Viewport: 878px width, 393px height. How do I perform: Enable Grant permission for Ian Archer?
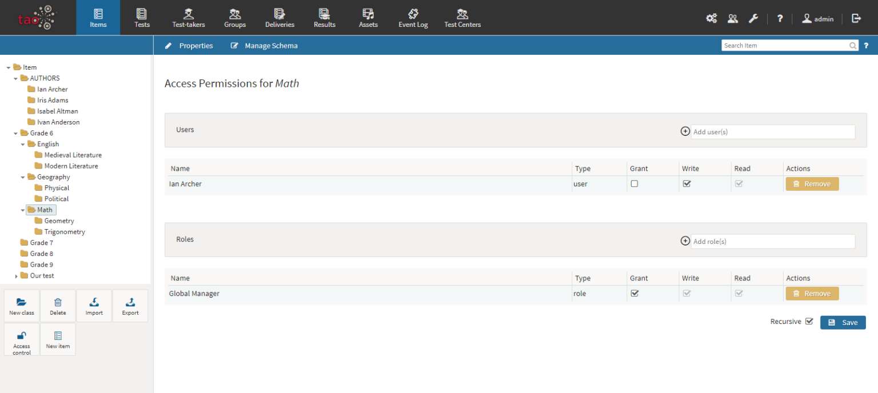click(634, 184)
